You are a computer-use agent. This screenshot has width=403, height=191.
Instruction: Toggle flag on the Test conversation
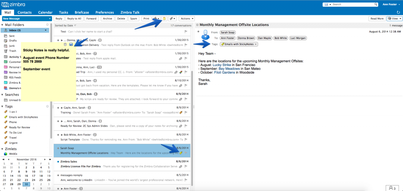point(186,31)
